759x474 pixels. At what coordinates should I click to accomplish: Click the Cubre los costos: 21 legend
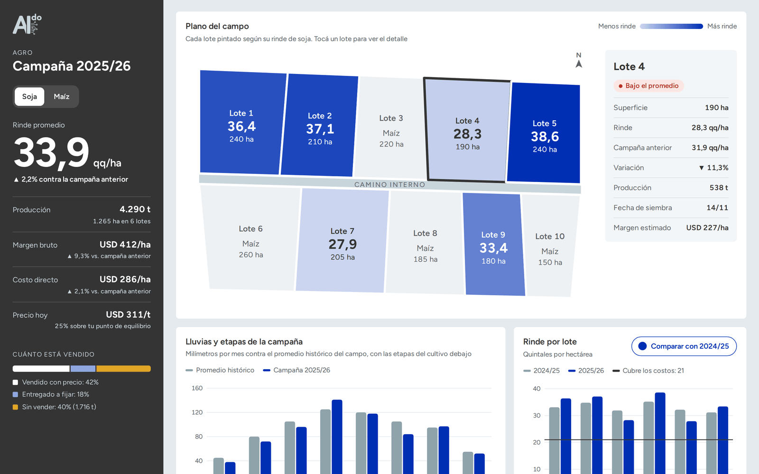[648, 371]
